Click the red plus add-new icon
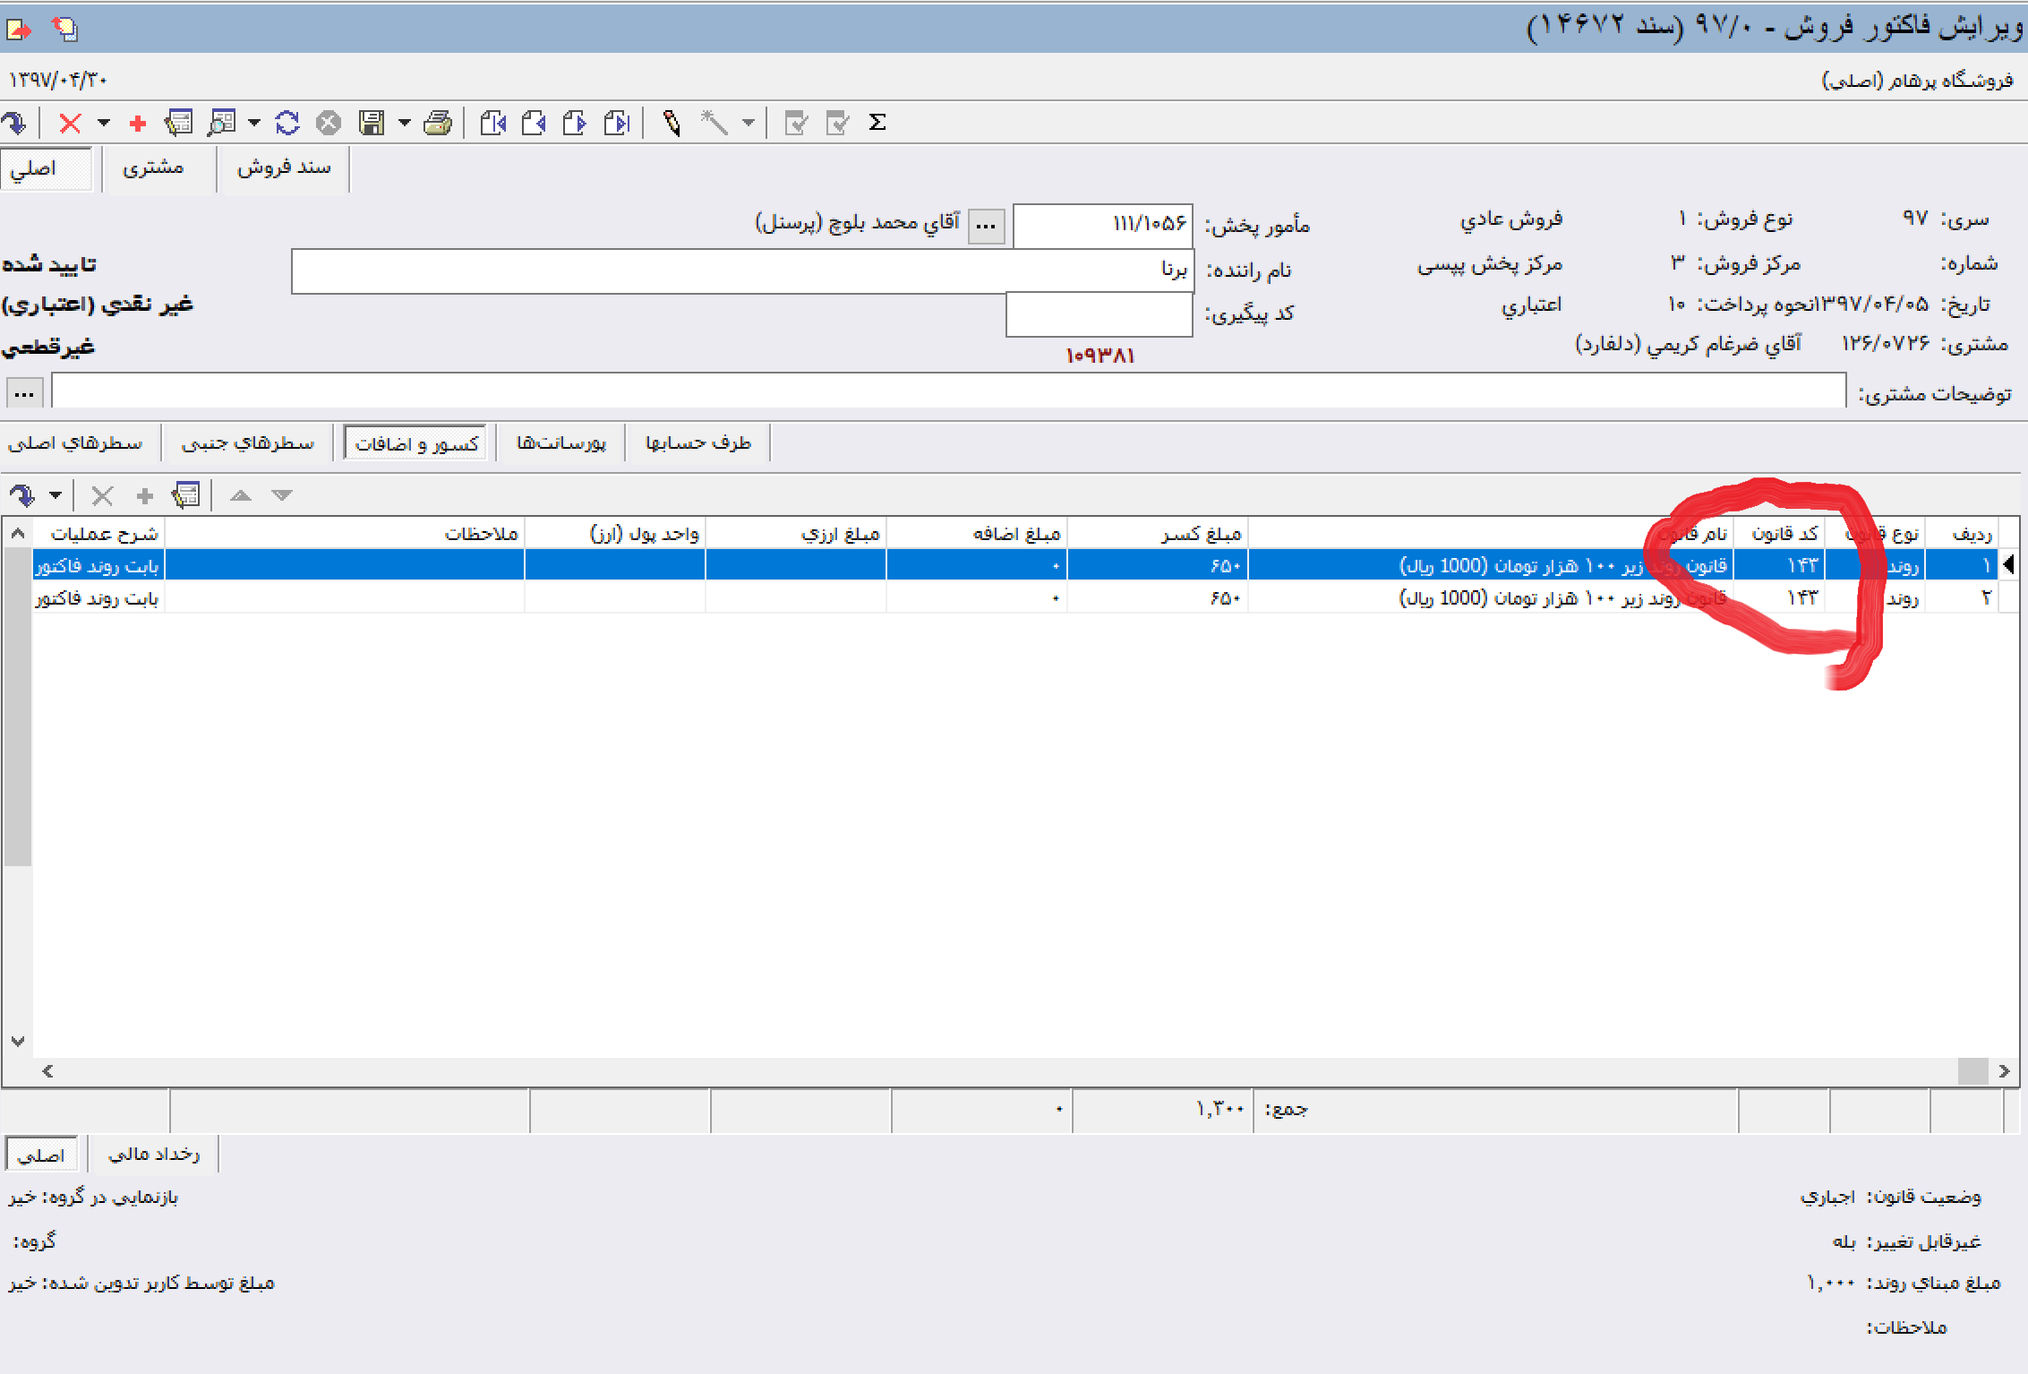This screenshot has width=2028, height=1374. pyautogui.click(x=137, y=124)
